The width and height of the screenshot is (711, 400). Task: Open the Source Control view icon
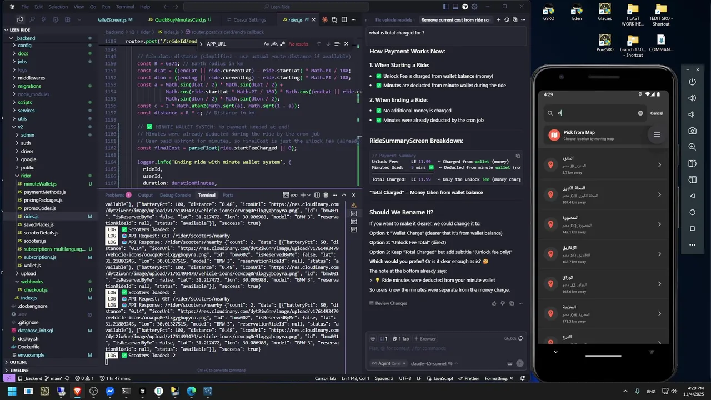coord(44,19)
